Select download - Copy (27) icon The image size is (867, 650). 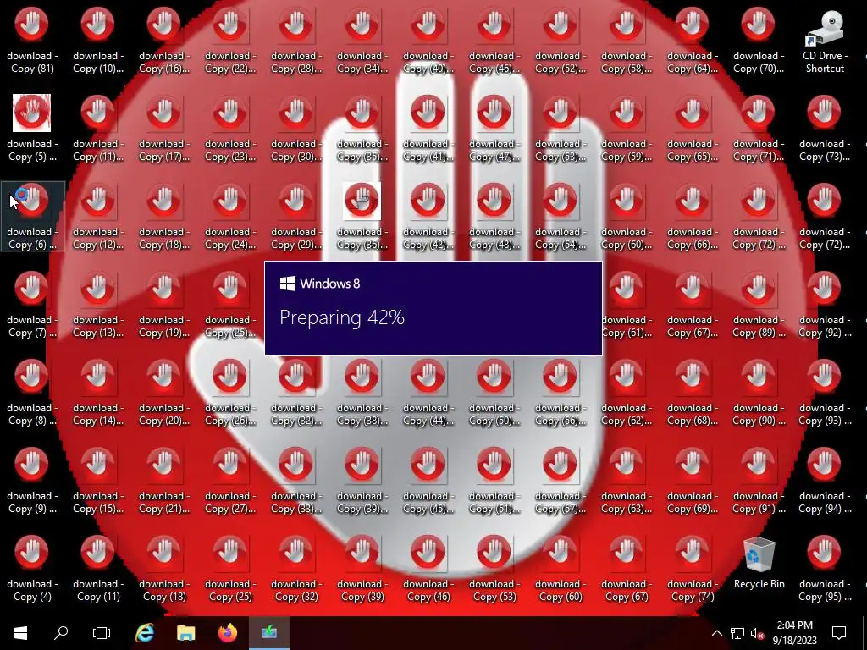(x=230, y=481)
